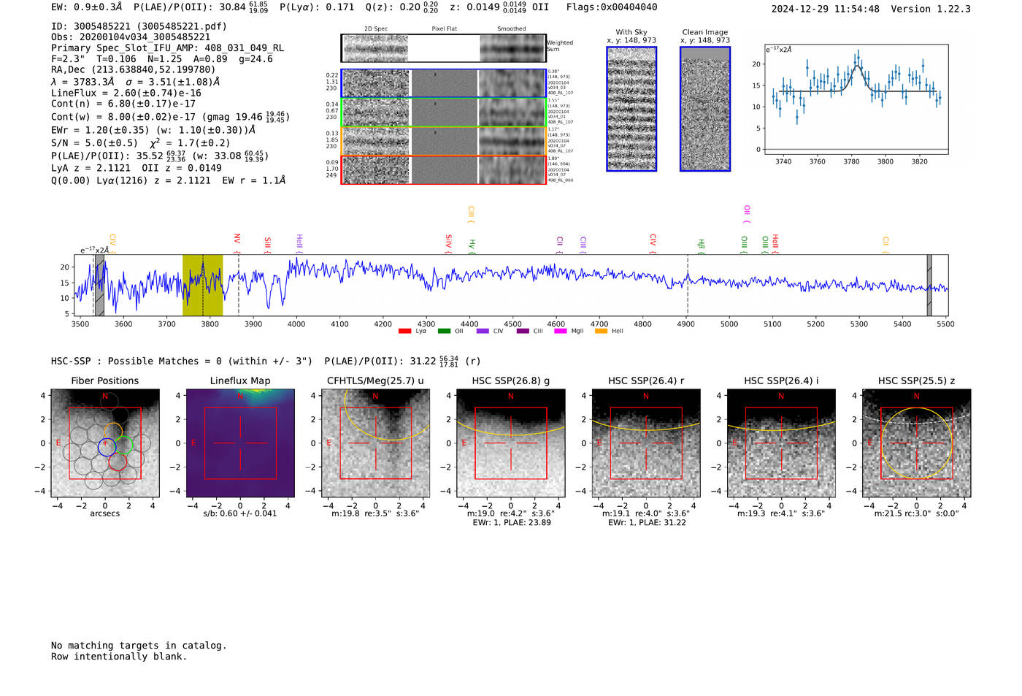The image size is (1022, 696).
Task: Click the HeII orange legend swatch
Action: coord(601,332)
